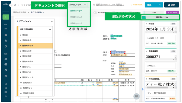Select navigation item 8. 発行元FAX

tap(36, 72)
